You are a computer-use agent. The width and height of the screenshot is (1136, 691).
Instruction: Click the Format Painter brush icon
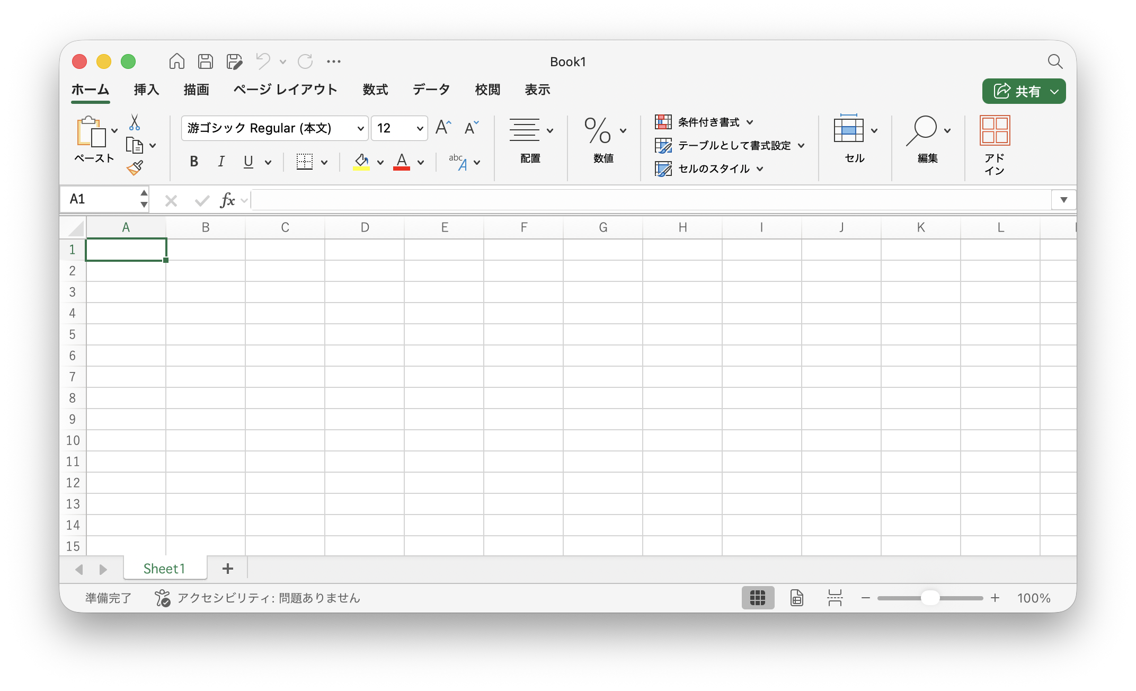[135, 168]
